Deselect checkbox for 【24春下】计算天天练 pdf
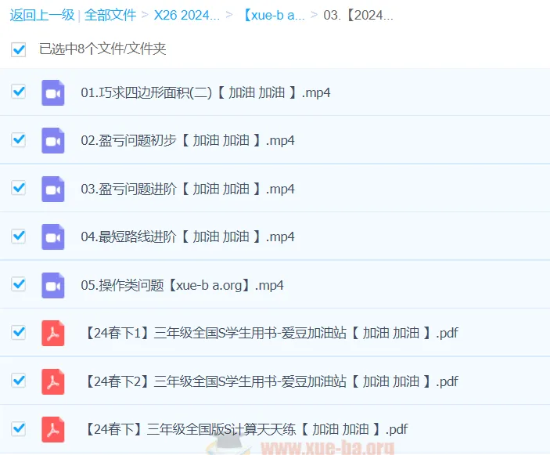Screen dimensions: 550x455 coord(19,428)
